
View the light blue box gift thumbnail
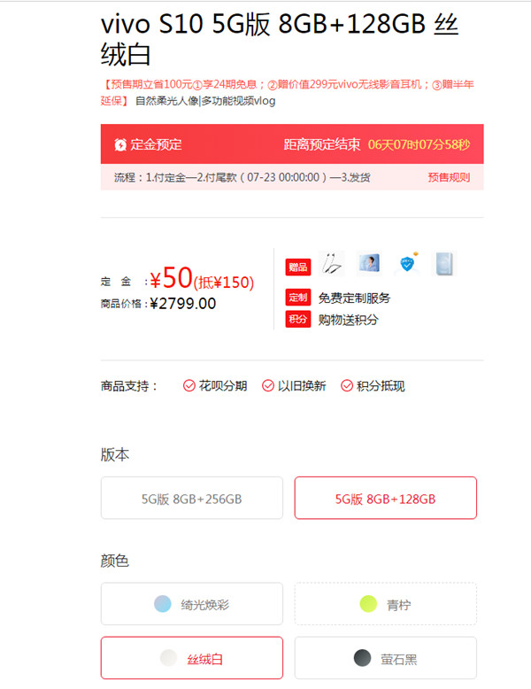point(444,264)
